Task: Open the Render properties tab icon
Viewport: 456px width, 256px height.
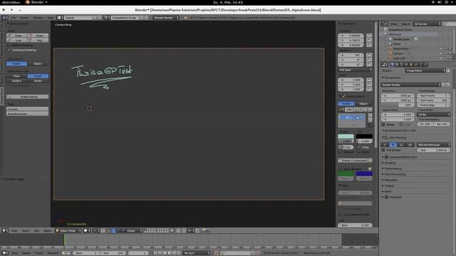Action: (x=392, y=65)
